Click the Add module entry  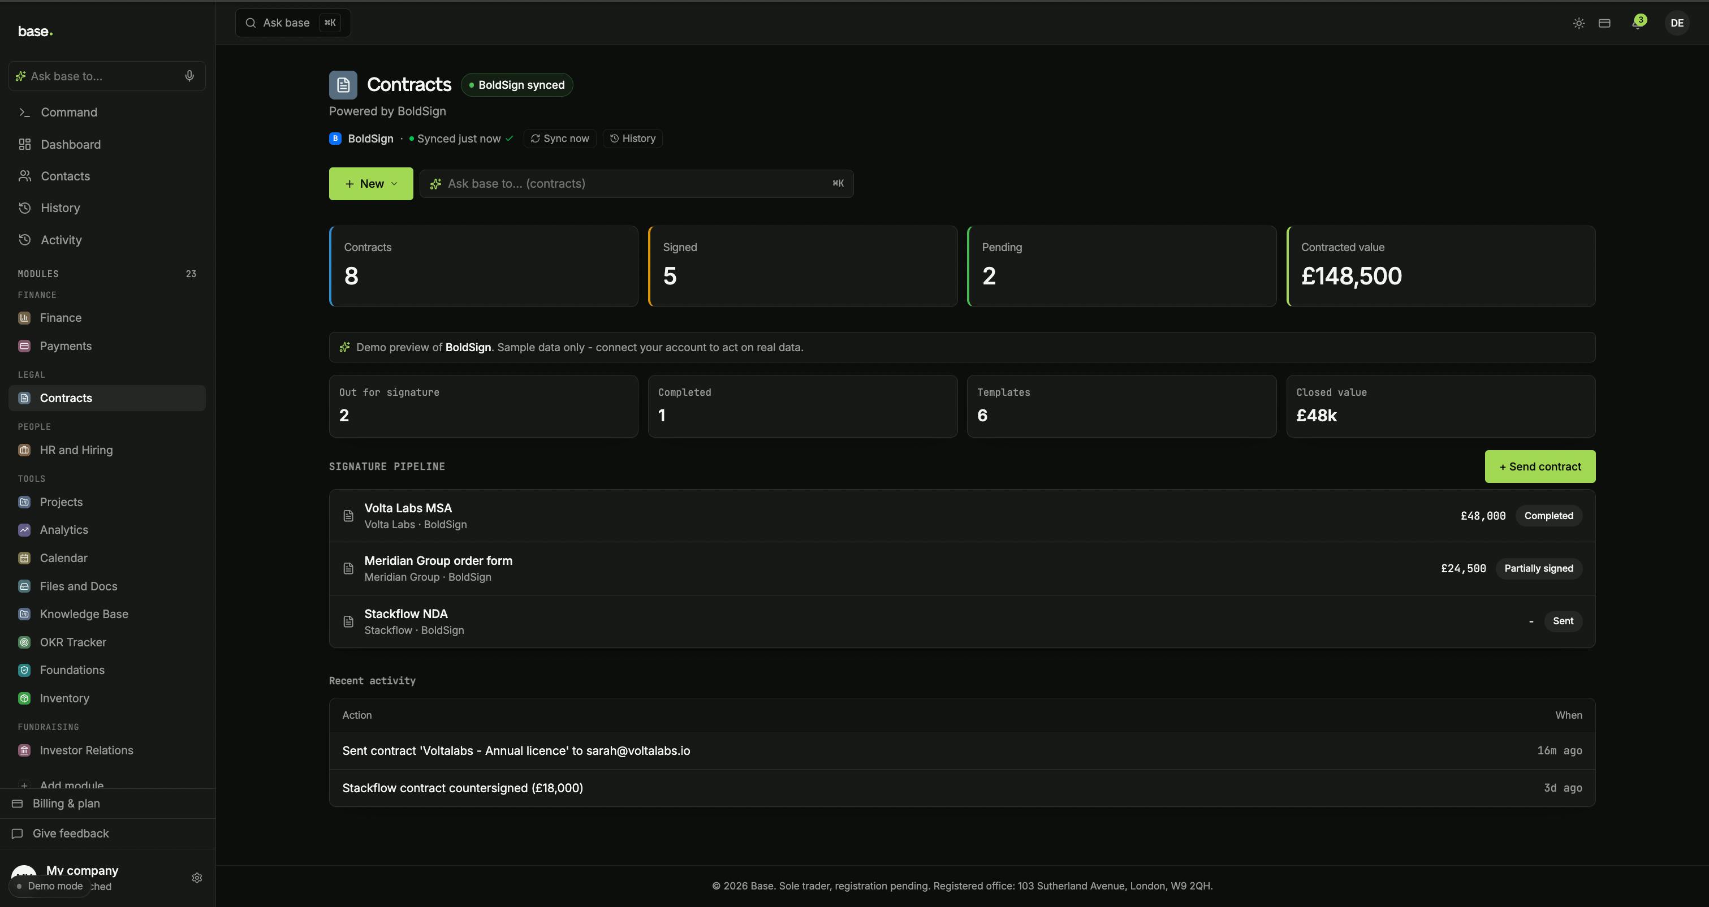point(72,784)
